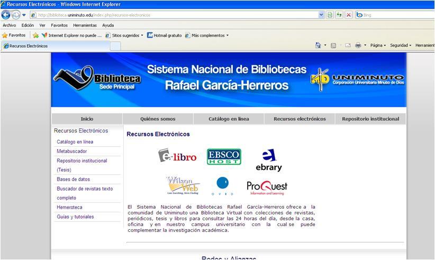435x260 pixels.
Task: Stop loading with the red X icon
Action: click(349, 15)
